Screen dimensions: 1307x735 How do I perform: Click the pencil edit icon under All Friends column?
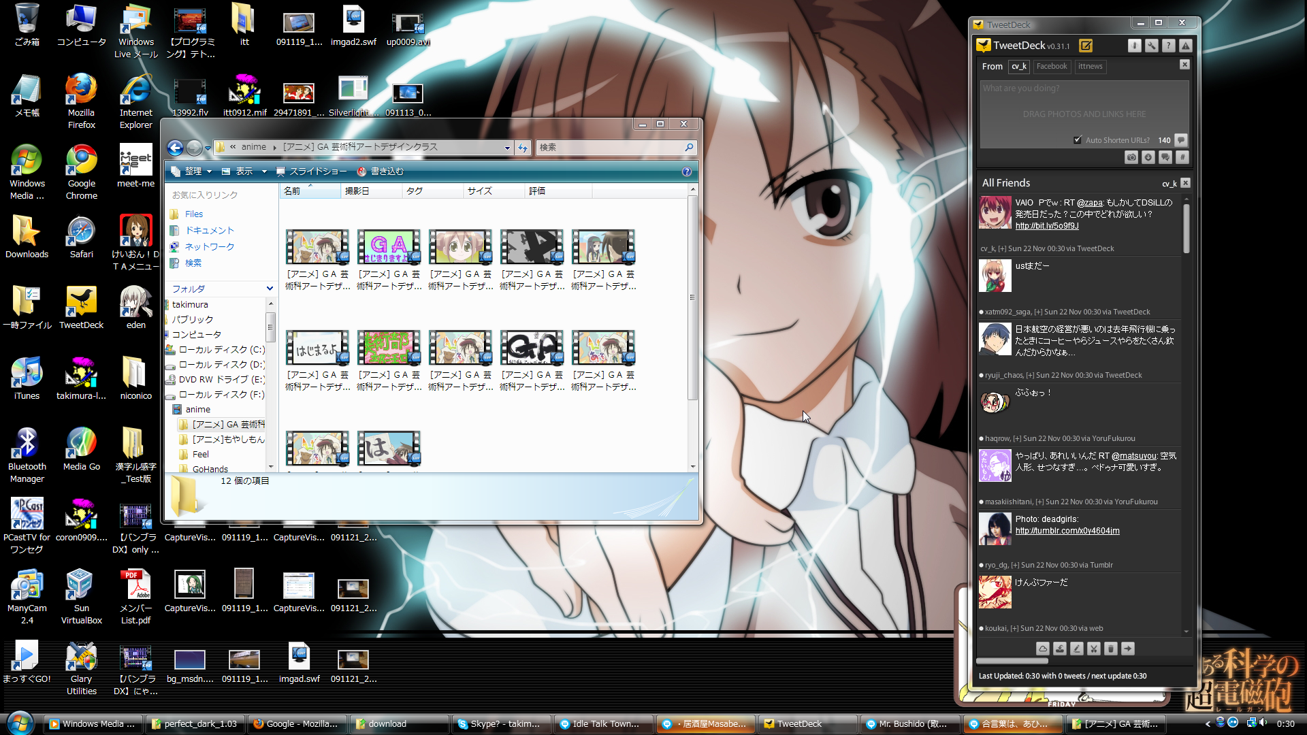click(1076, 649)
